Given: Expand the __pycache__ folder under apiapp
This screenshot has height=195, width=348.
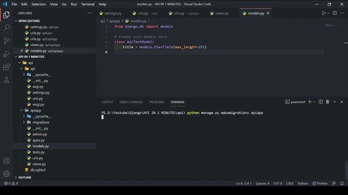Looking at the screenshot, I should click(42, 116).
